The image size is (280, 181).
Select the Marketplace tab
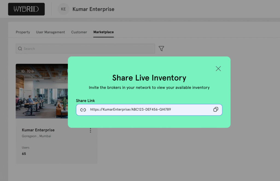click(103, 32)
